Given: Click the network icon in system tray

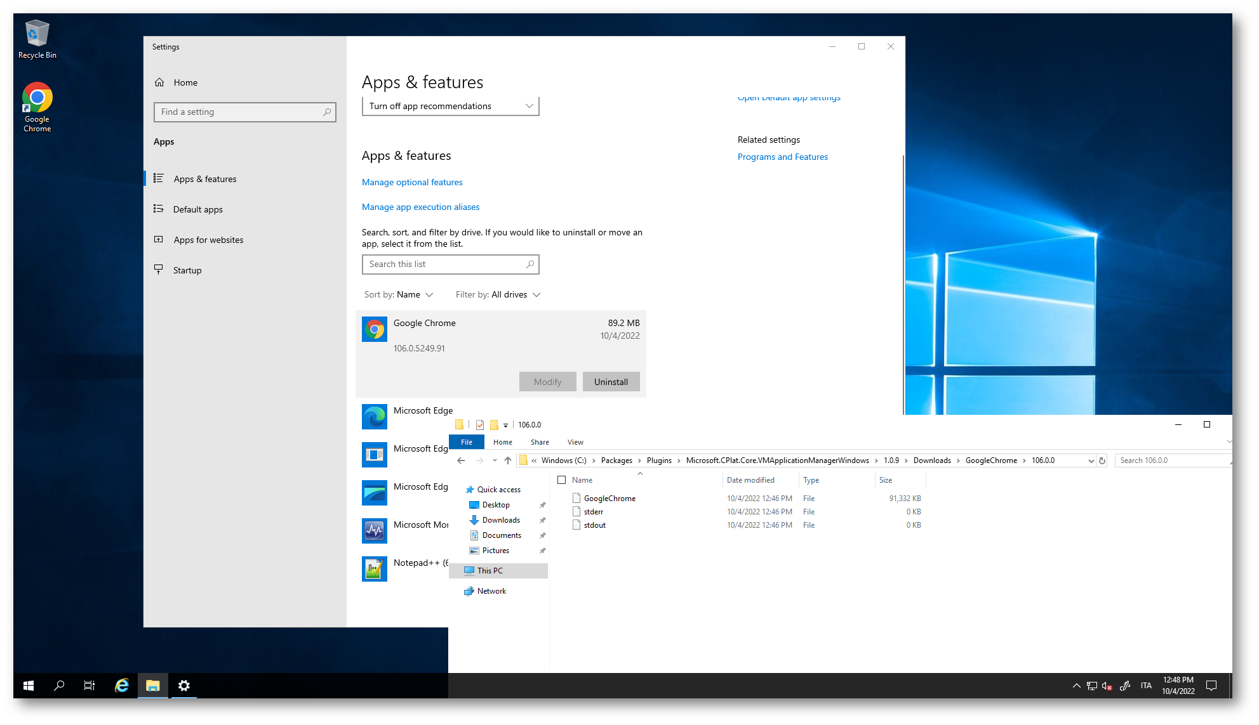Looking at the screenshot, I should [1091, 686].
